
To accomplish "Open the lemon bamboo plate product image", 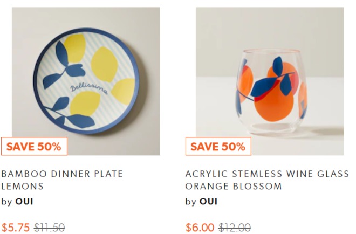I will [86, 81].
